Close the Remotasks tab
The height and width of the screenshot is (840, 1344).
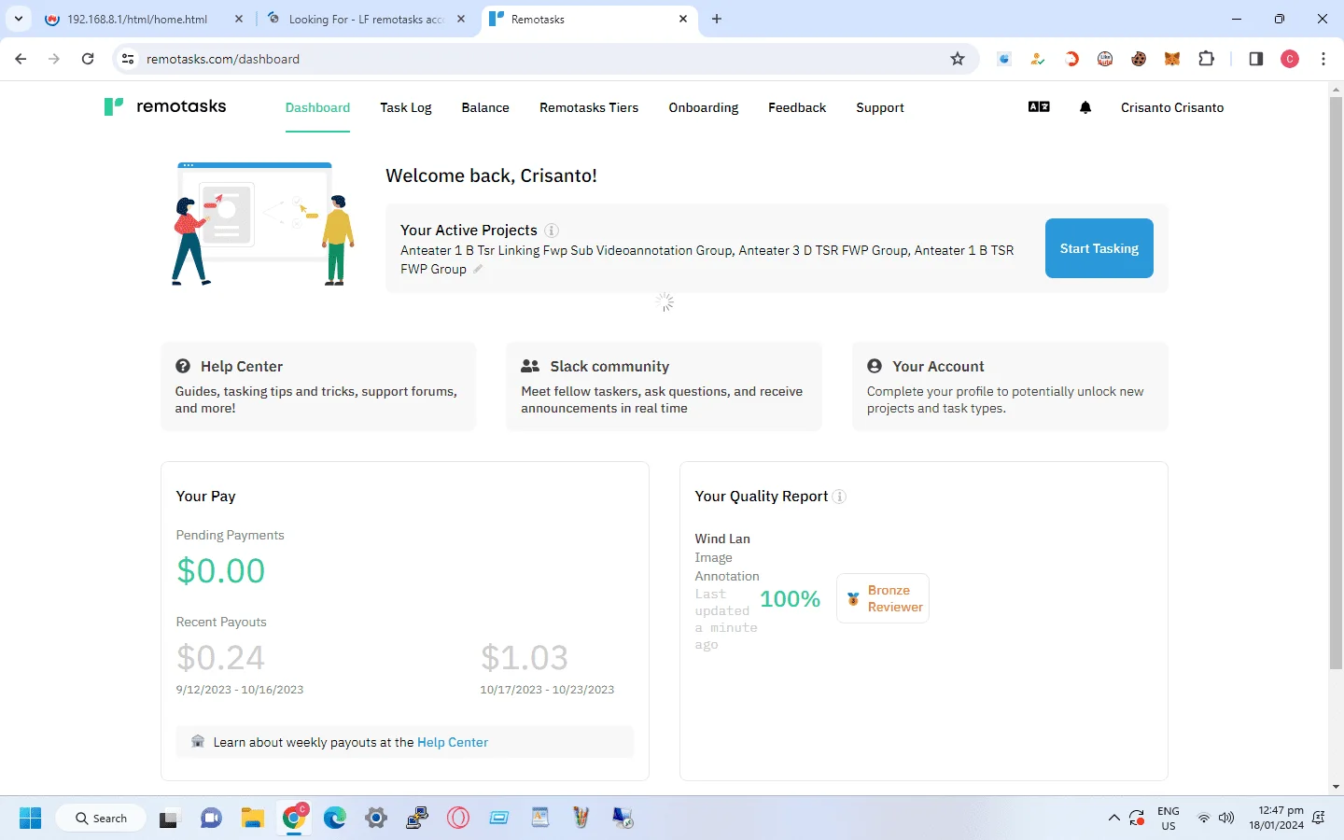point(683,19)
